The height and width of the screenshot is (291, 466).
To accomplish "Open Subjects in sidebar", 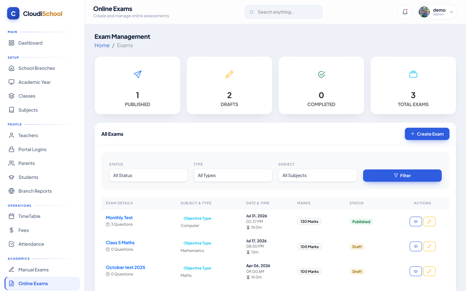I will coord(42,110).
